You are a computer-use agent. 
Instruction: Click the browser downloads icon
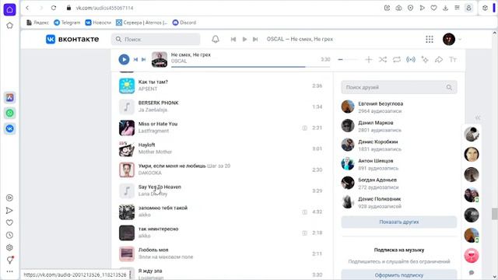point(445,8)
